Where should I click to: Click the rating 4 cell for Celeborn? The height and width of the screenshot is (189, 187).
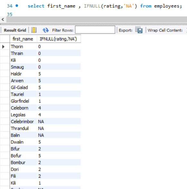point(59,108)
